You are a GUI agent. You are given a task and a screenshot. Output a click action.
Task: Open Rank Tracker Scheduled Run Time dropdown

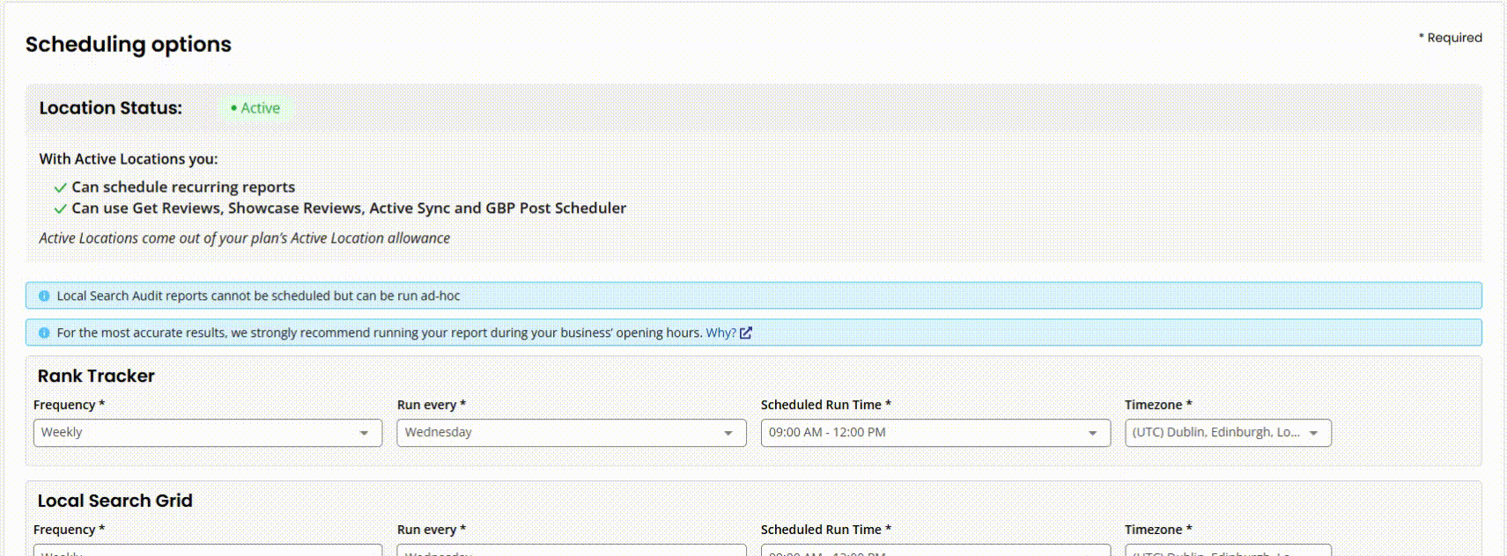tap(934, 433)
